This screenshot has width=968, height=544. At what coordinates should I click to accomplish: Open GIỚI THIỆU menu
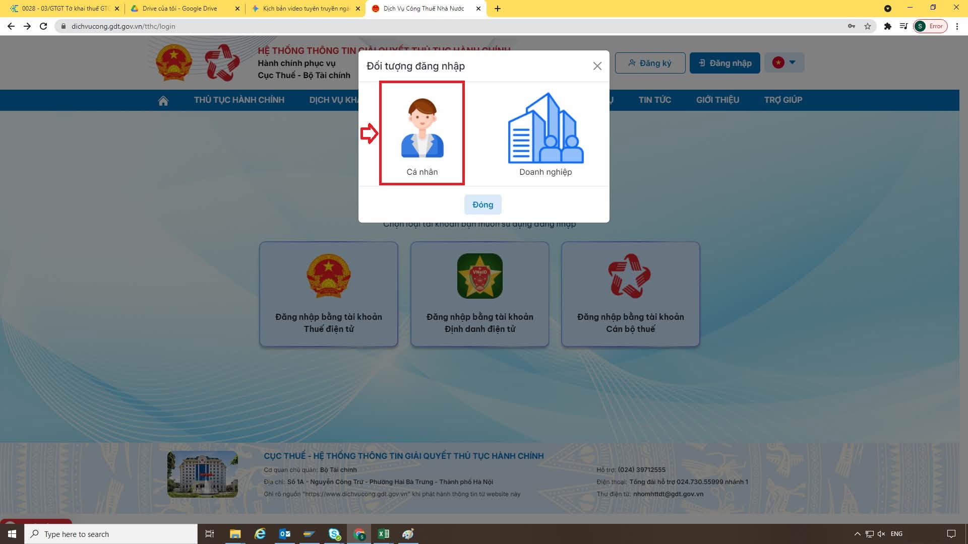[x=717, y=100]
